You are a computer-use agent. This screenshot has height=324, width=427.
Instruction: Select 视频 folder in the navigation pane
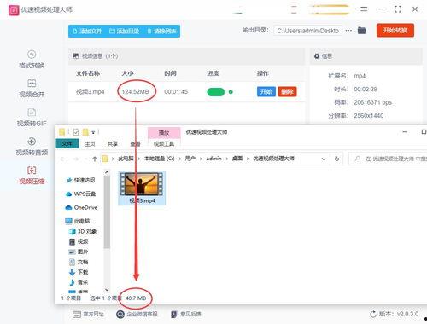click(79, 241)
